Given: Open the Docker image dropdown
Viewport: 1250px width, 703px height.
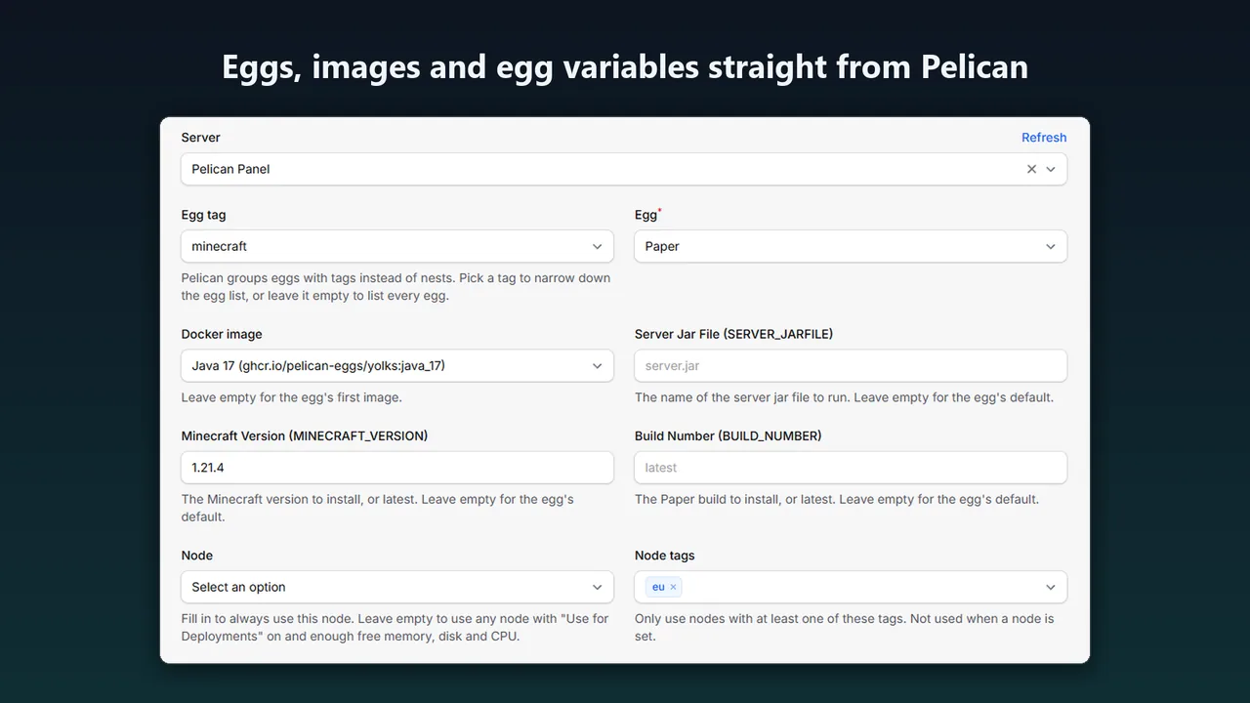Looking at the screenshot, I should (x=397, y=366).
